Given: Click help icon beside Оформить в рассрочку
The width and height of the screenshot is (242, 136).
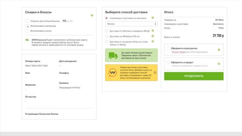Looking at the screenshot, I should 219,49.
